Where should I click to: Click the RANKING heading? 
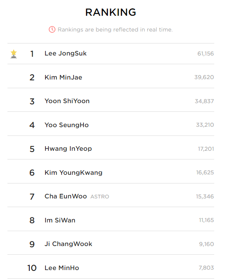click(111, 12)
